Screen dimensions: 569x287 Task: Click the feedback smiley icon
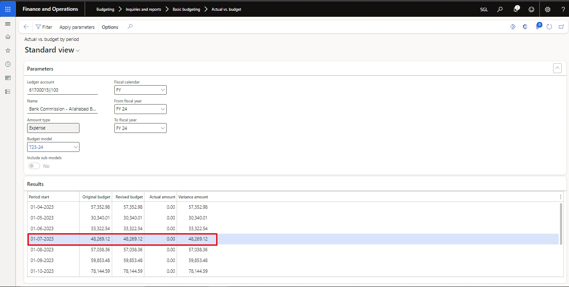(x=532, y=9)
